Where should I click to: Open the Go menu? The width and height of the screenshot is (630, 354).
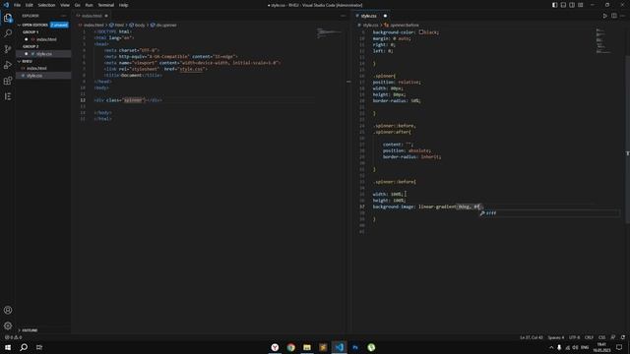pyautogui.click(x=77, y=5)
